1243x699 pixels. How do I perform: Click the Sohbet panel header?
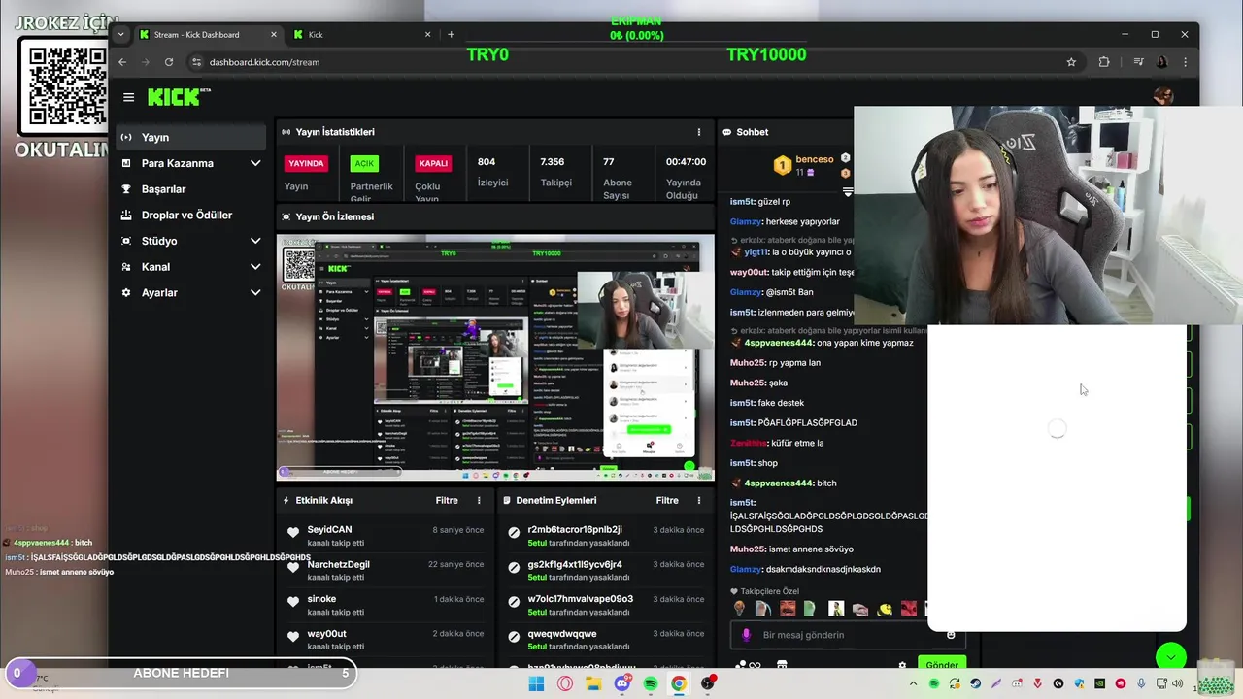pos(753,132)
